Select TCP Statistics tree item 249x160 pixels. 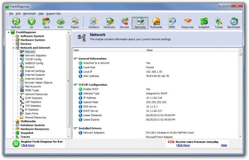33,106
